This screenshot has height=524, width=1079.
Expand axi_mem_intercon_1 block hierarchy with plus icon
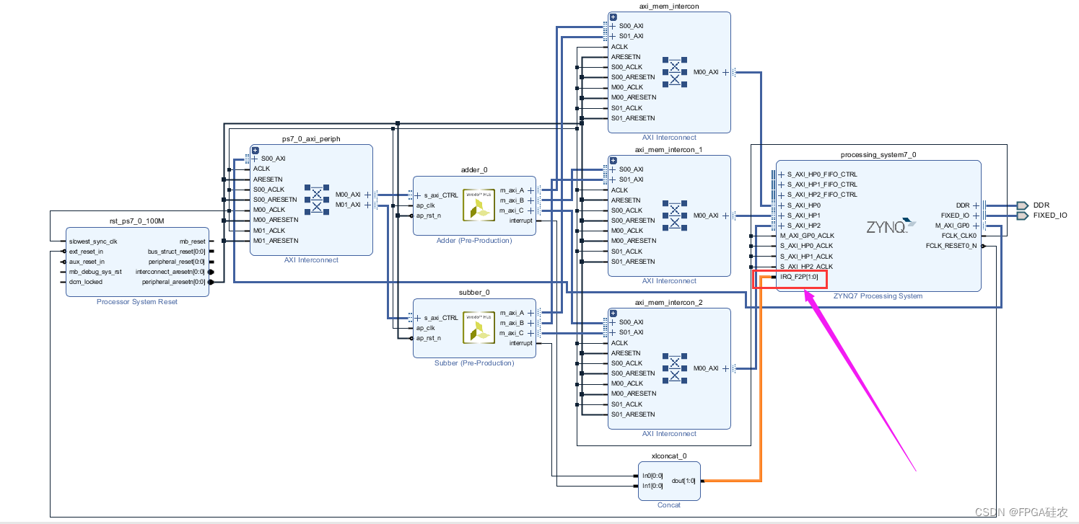click(x=613, y=160)
